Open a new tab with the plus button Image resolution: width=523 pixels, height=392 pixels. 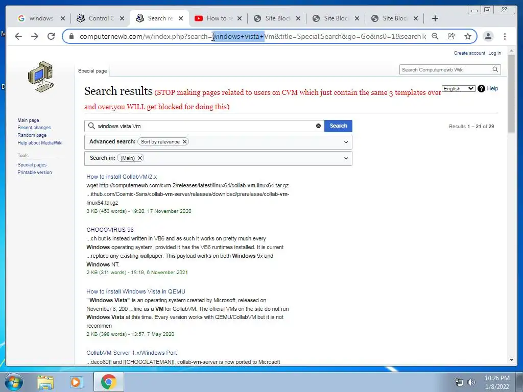pos(435,18)
